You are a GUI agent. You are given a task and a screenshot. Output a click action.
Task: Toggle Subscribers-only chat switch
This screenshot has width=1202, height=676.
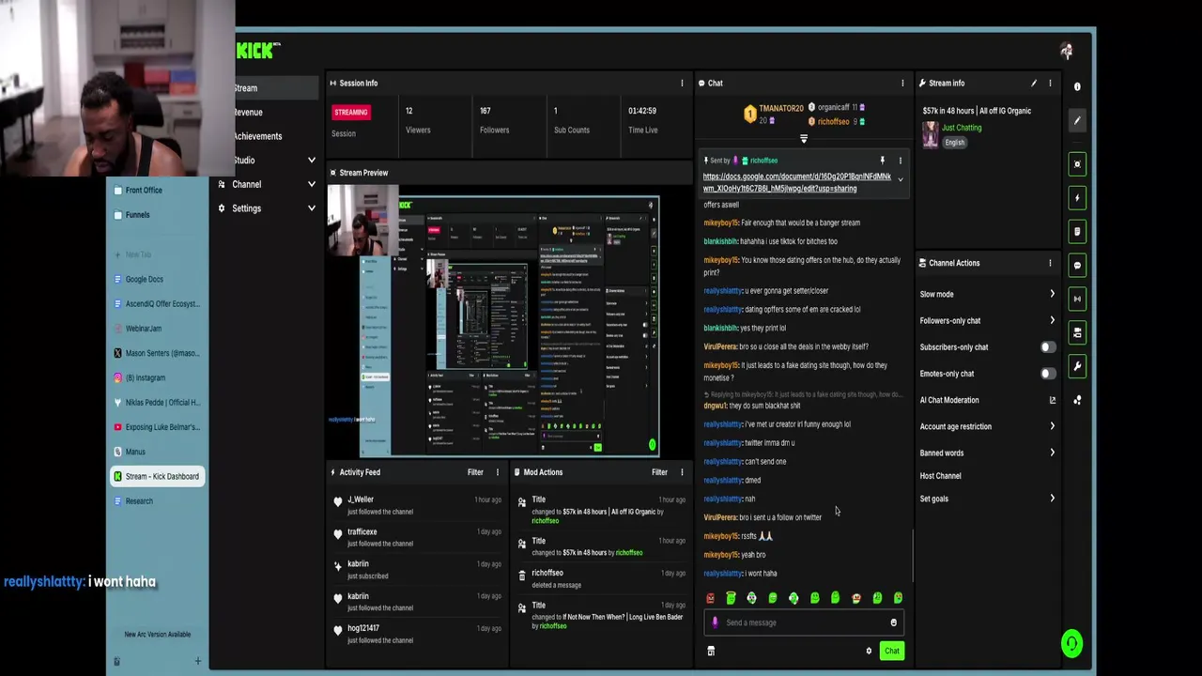click(1048, 347)
